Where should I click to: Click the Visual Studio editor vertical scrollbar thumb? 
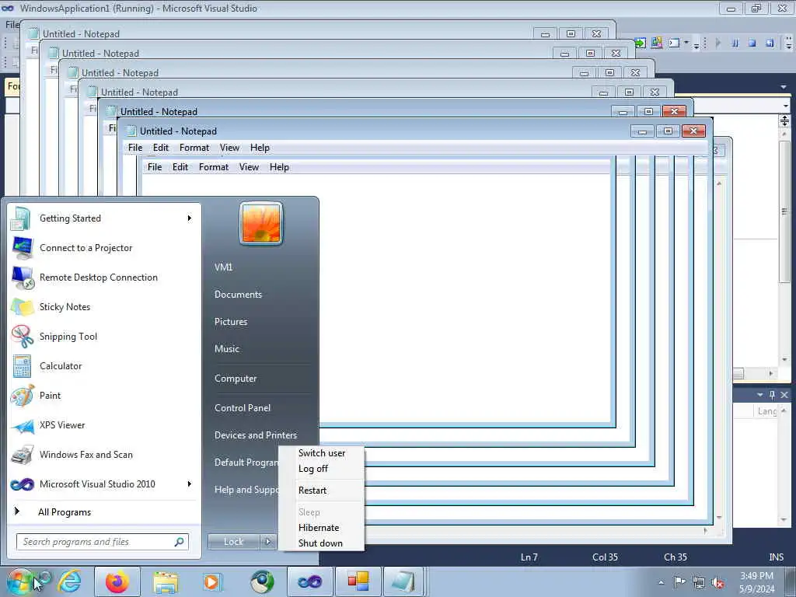click(x=784, y=211)
